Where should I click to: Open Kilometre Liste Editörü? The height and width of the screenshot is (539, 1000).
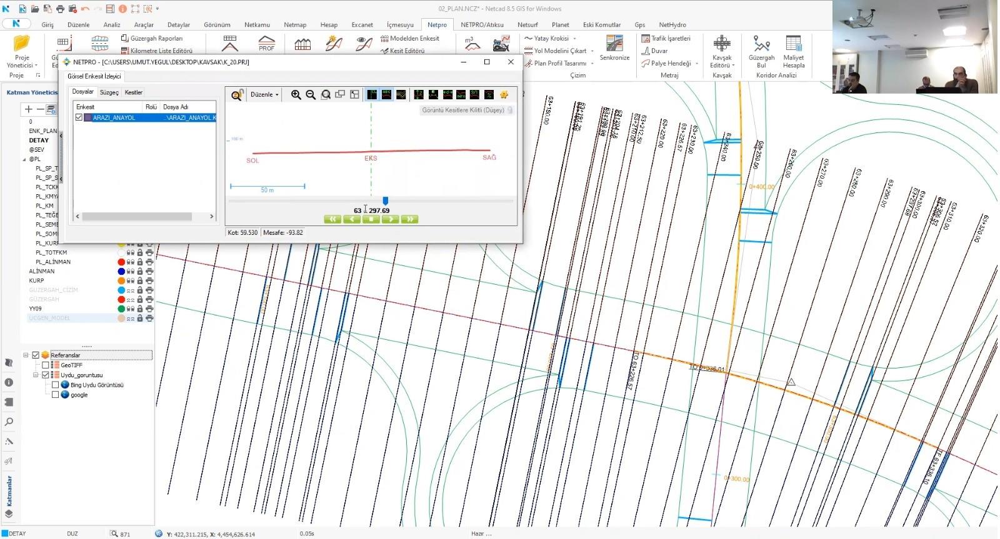pos(157,51)
